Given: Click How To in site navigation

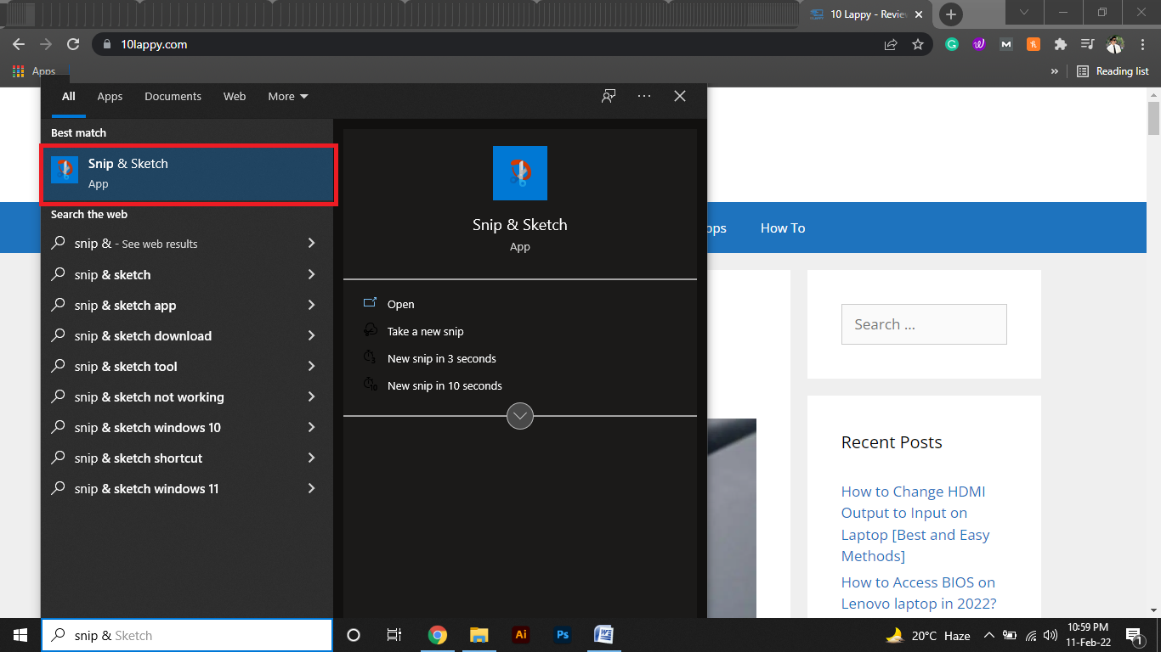Looking at the screenshot, I should [x=783, y=228].
